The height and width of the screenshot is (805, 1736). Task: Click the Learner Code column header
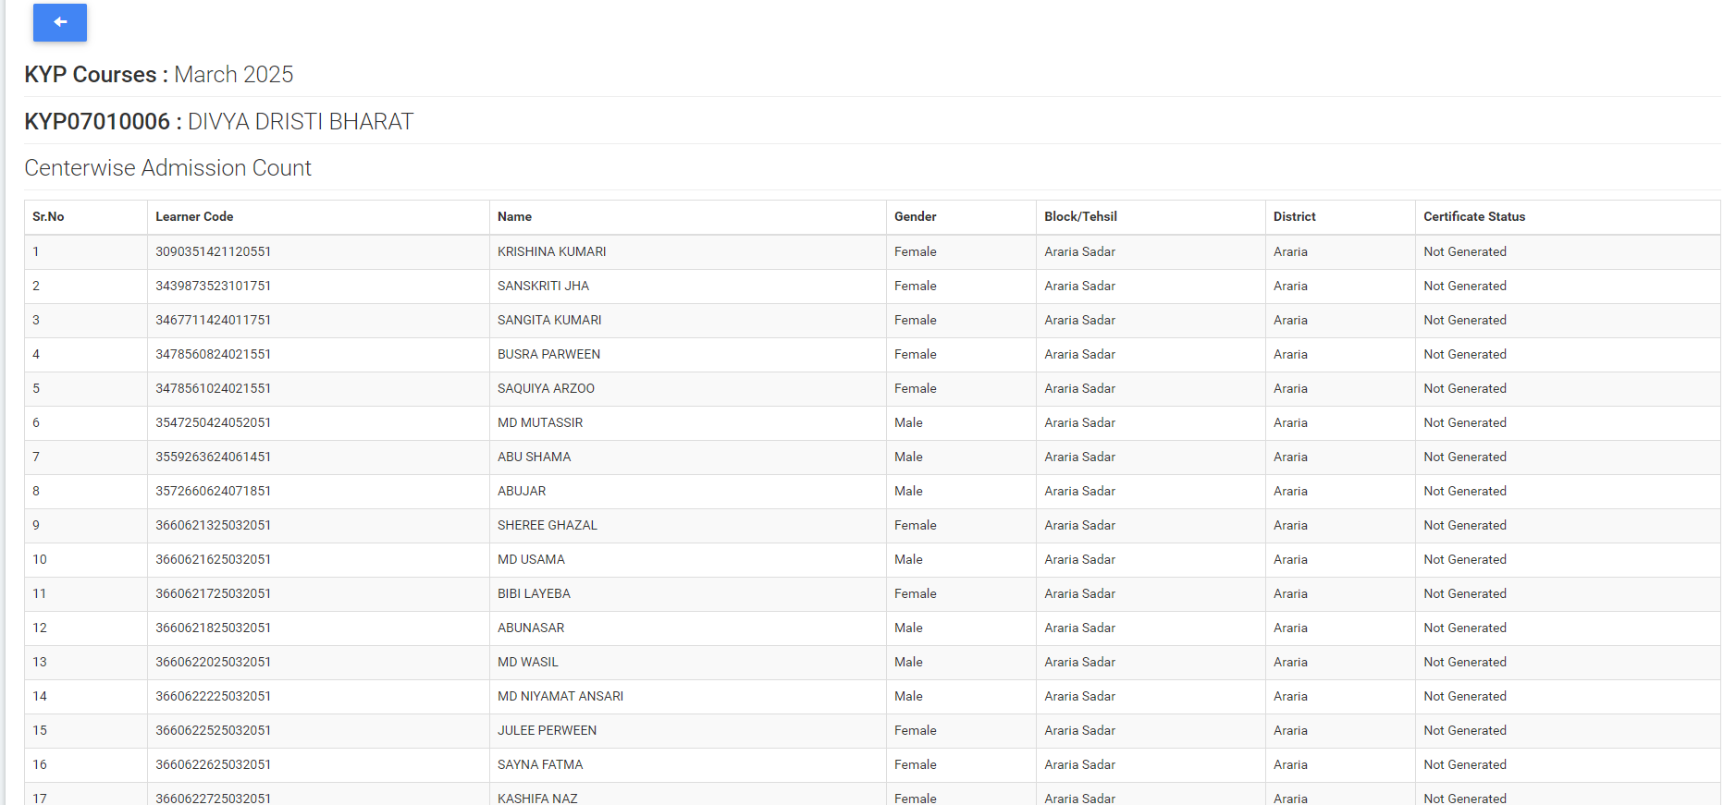(x=194, y=216)
